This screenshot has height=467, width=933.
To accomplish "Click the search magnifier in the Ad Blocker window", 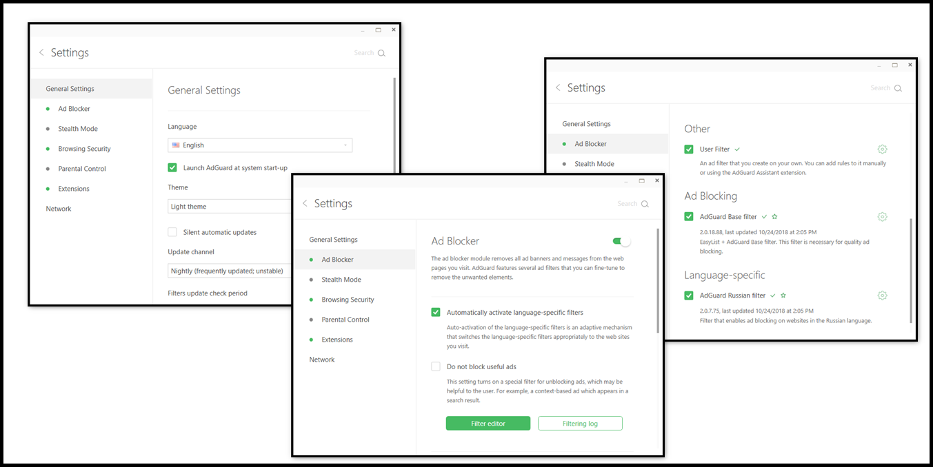I will coord(645,204).
